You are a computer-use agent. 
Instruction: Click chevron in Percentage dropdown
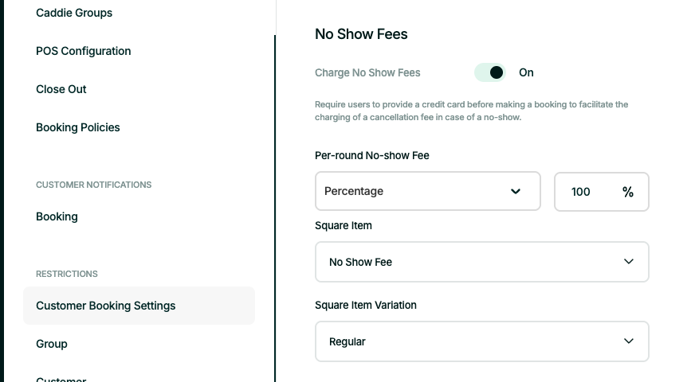tap(516, 192)
